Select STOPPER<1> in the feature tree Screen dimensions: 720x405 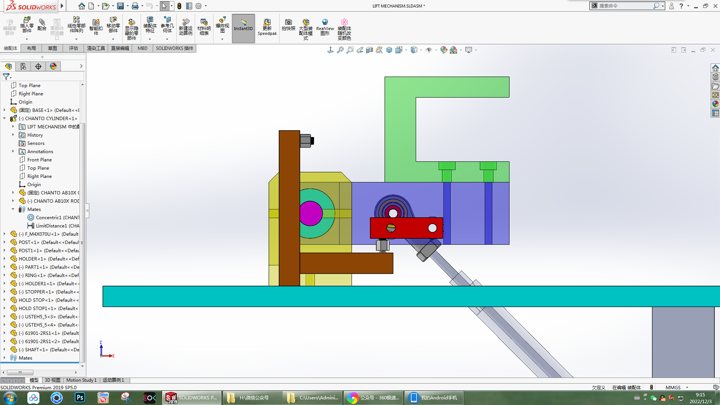(45, 292)
